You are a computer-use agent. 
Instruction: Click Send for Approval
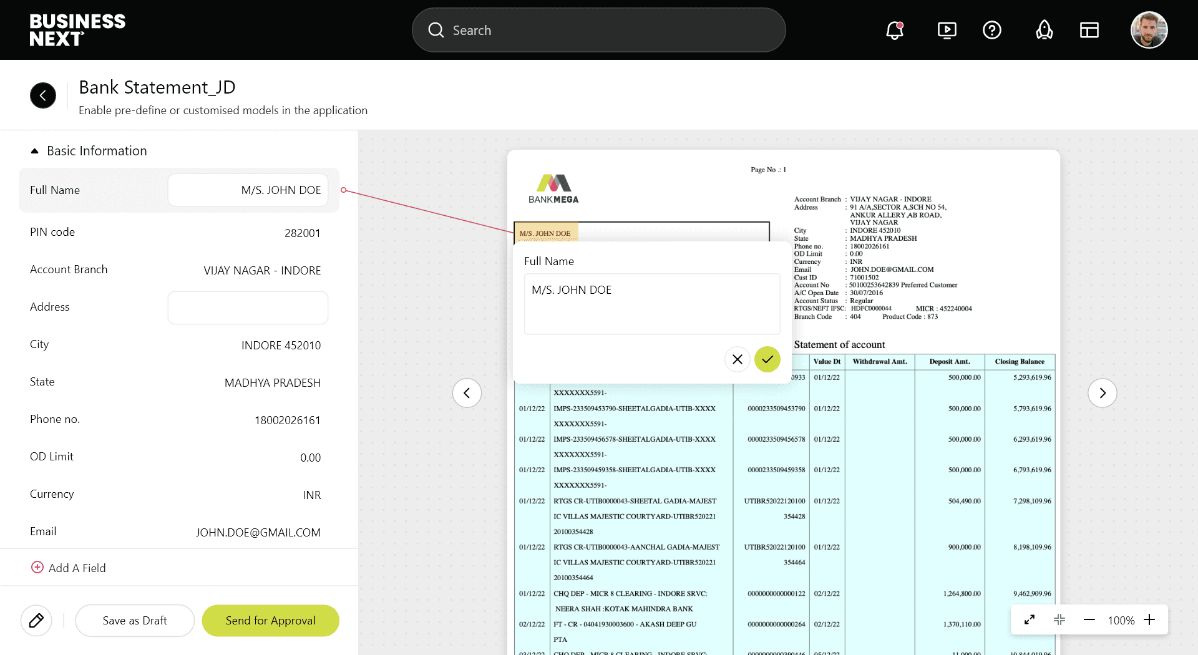pyautogui.click(x=271, y=621)
